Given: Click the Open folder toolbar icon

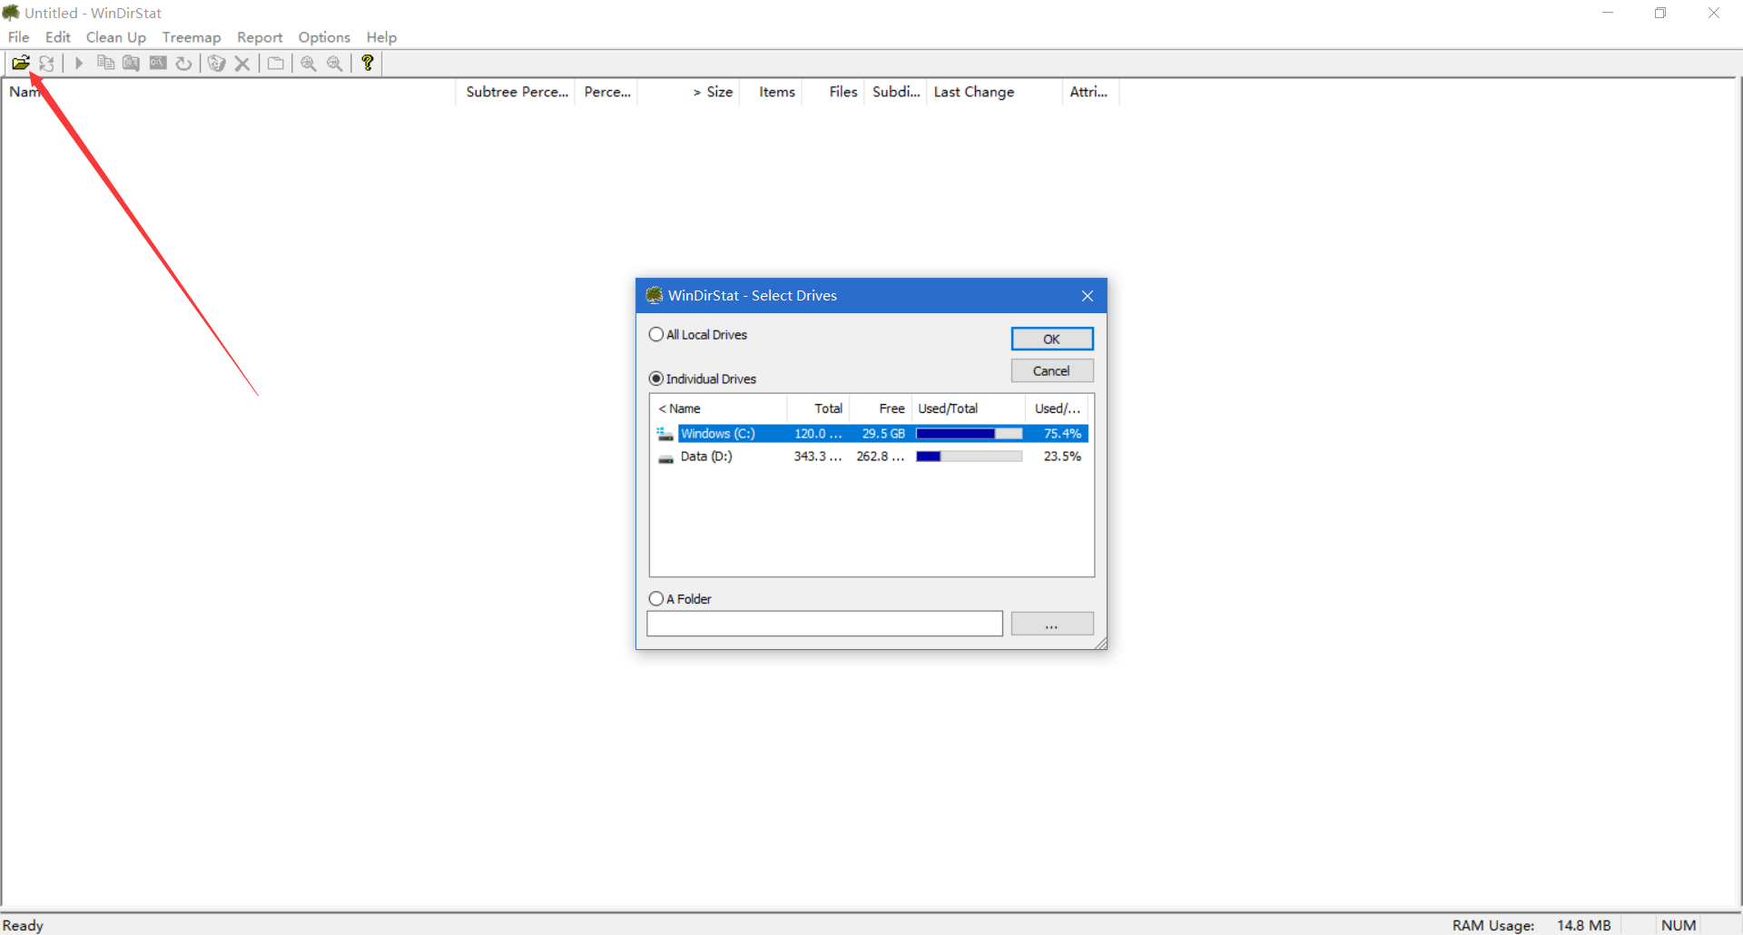Looking at the screenshot, I should click(20, 63).
